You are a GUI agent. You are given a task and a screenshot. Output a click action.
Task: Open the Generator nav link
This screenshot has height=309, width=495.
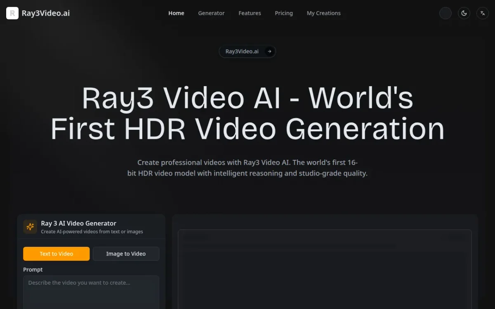211,13
